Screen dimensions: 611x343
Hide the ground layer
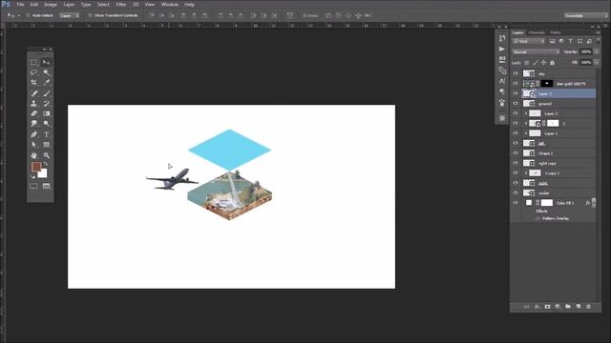(x=516, y=104)
